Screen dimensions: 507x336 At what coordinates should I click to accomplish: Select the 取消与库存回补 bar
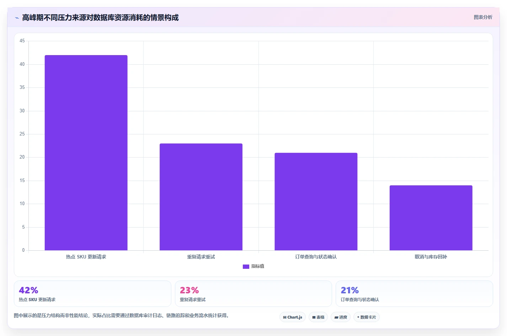tap(431, 218)
